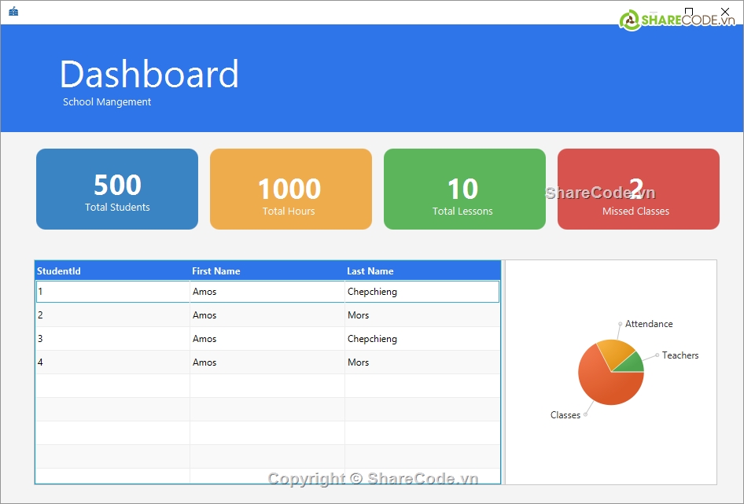Click the green Teachers pie slice
The height and width of the screenshot is (504, 744).
(632, 363)
